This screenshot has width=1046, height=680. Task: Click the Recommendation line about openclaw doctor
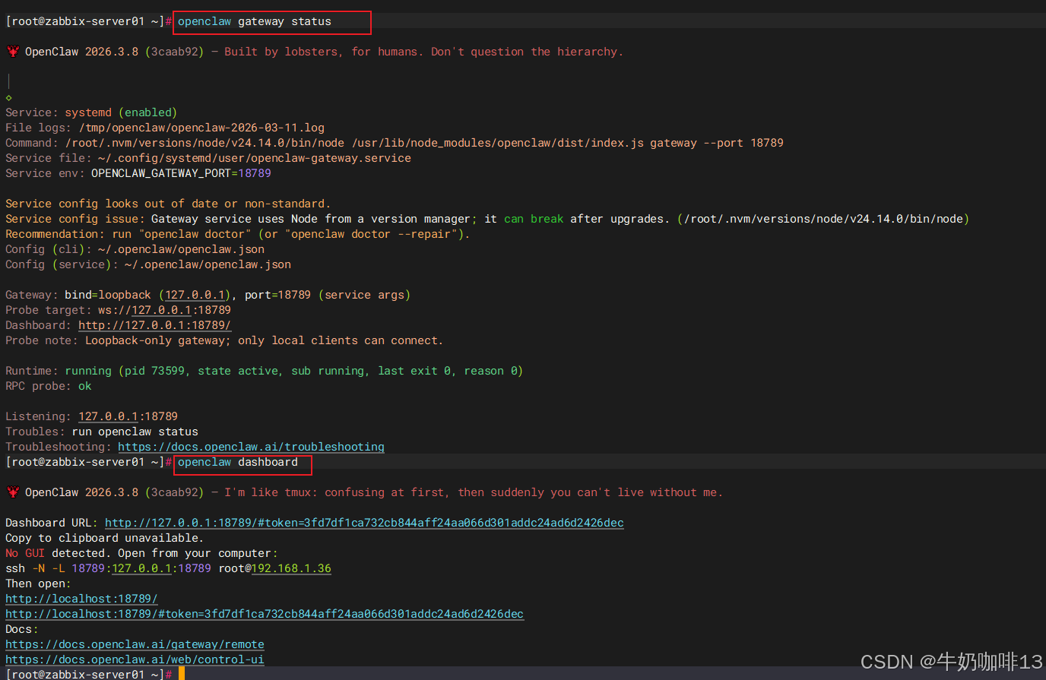pyautogui.click(x=238, y=234)
